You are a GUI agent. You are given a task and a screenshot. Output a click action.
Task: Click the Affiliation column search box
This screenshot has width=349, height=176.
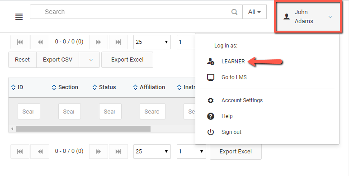tap(152, 111)
